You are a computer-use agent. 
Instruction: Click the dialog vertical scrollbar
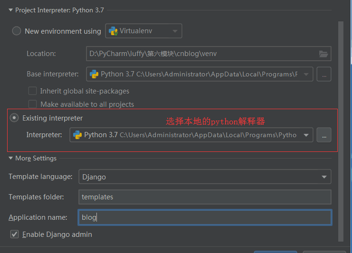[x=341, y=131]
